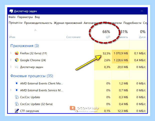This screenshot has width=155, height=121.
Task: Select the Приложения (3) group heading
Action: pos(24,46)
